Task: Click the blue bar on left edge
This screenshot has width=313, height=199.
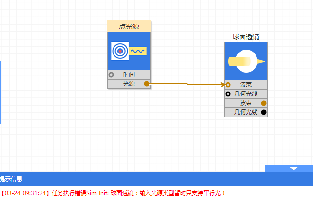Action: click(0, 92)
